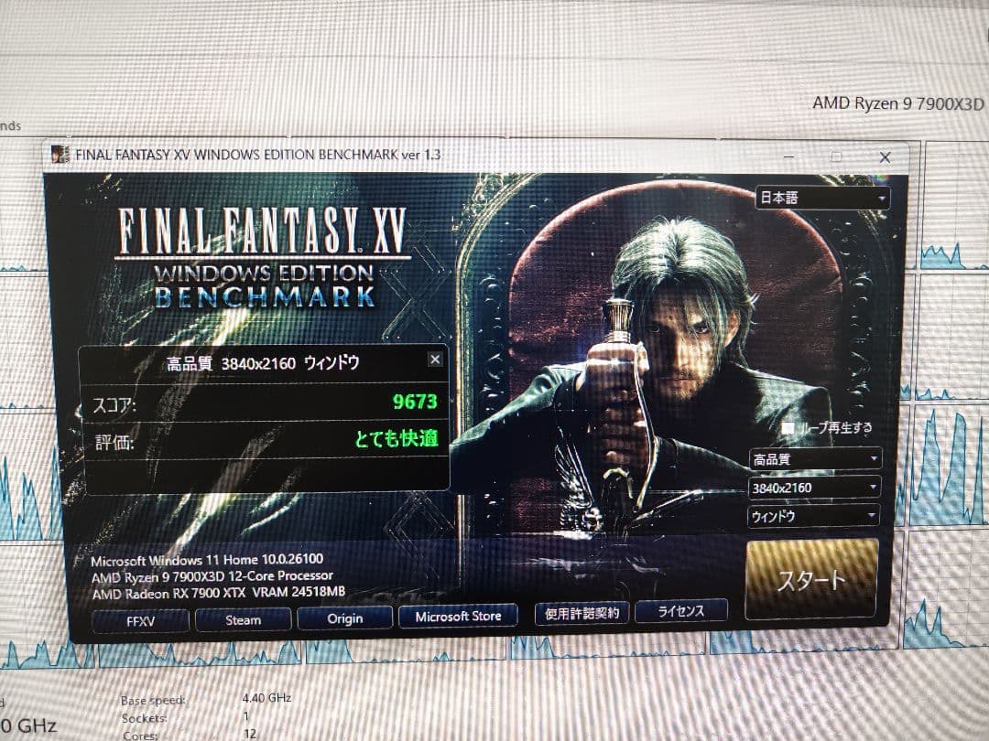Enable the ループ再生する loop playback checkbox
This screenshot has width=989, height=741.
788,427
